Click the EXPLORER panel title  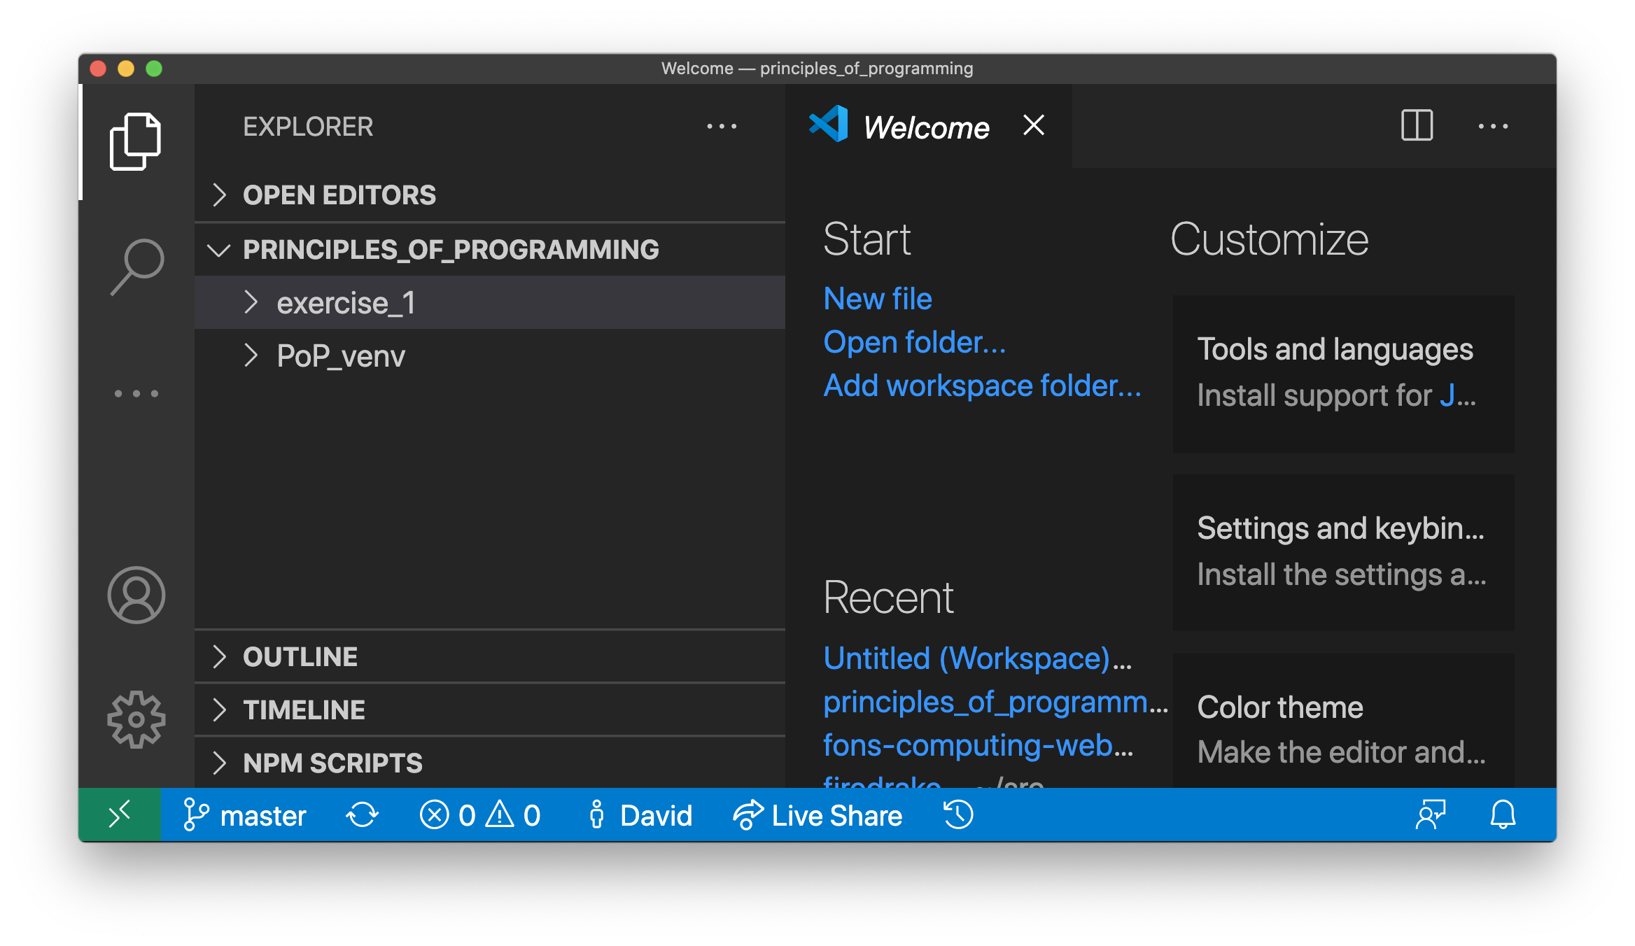[x=308, y=127]
